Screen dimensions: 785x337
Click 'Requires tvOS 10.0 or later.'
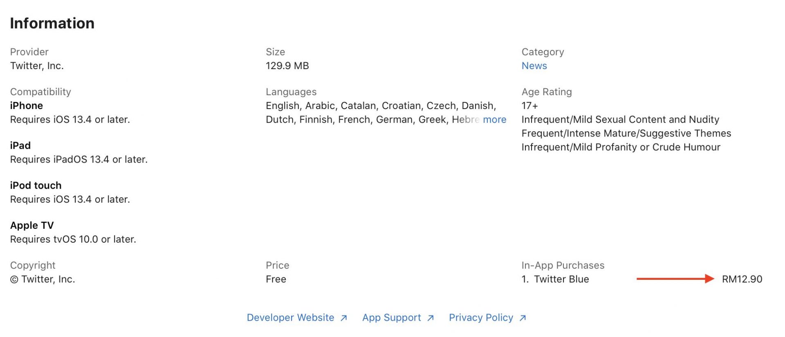[73, 239]
